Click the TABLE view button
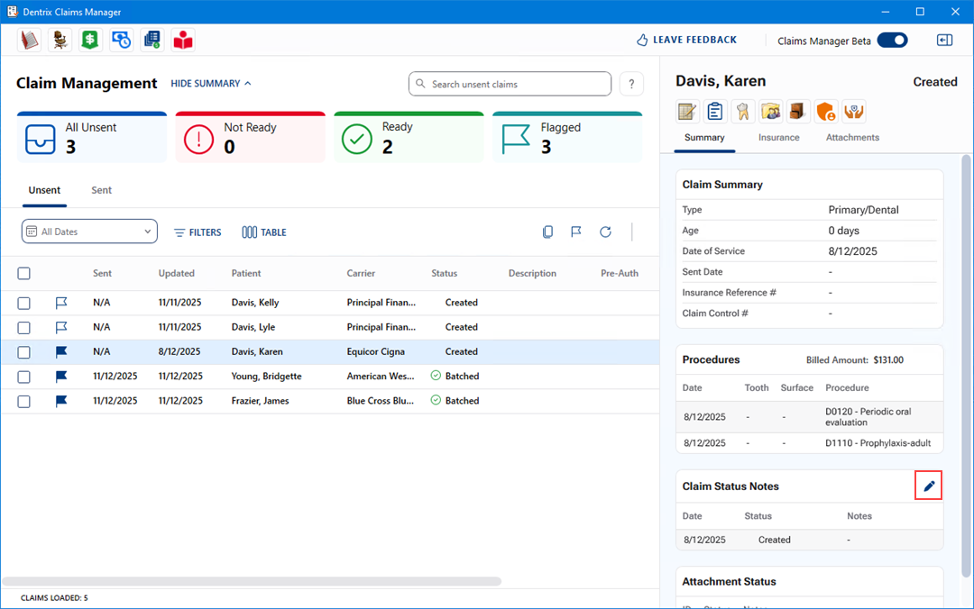This screenshot has height=609, width=974. click(x=264, y=232)
